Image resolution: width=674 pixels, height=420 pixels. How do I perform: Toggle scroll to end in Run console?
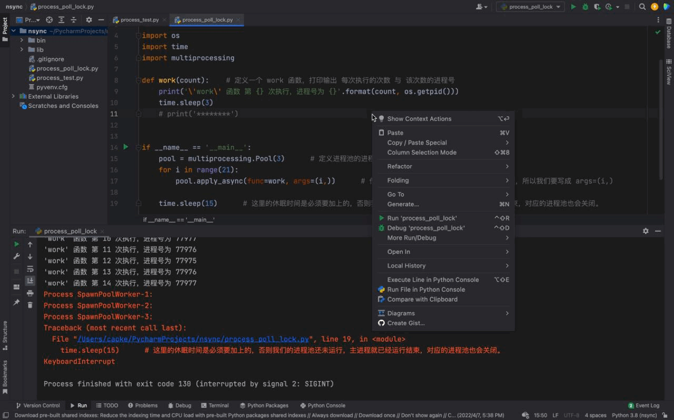(x=30, y=281)
